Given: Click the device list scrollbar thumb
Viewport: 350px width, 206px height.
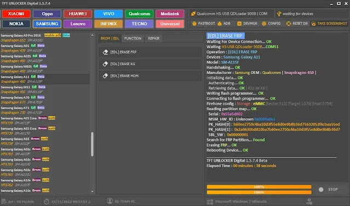Looking at the screenshot, I should tap(93, 144).
